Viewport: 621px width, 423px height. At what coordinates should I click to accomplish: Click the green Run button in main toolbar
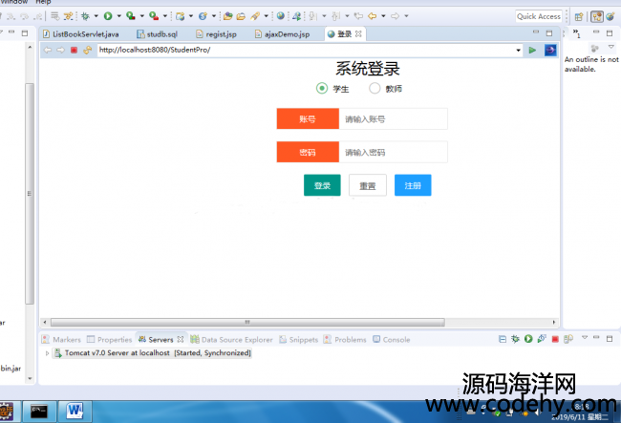coord(108,16)
